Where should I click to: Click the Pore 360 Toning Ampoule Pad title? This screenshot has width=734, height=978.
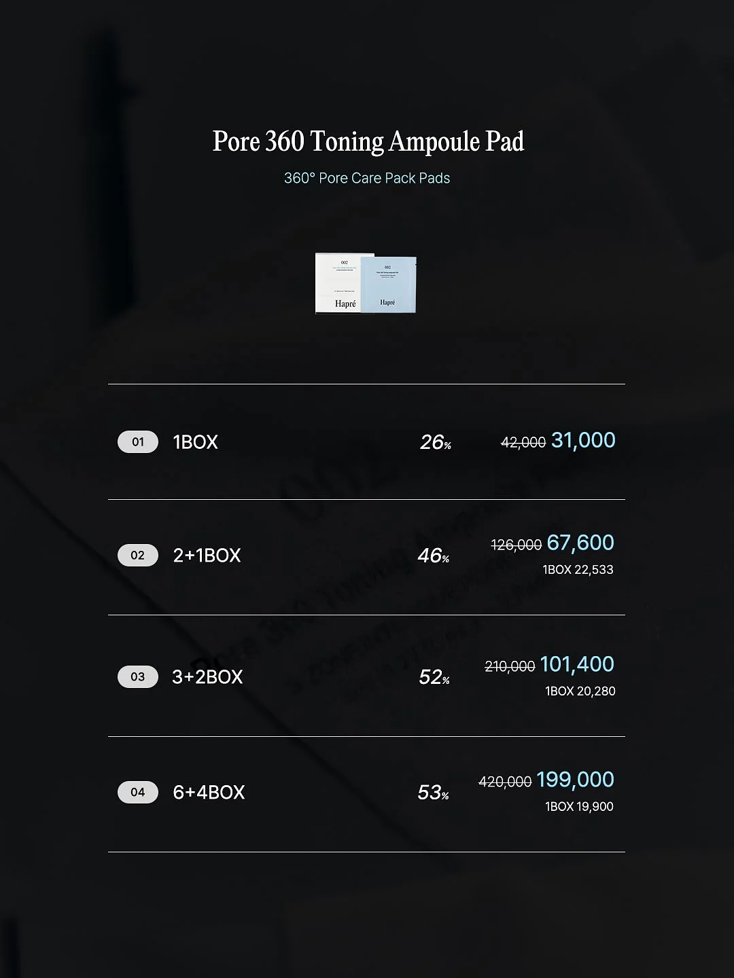click(x=368, y=141)
